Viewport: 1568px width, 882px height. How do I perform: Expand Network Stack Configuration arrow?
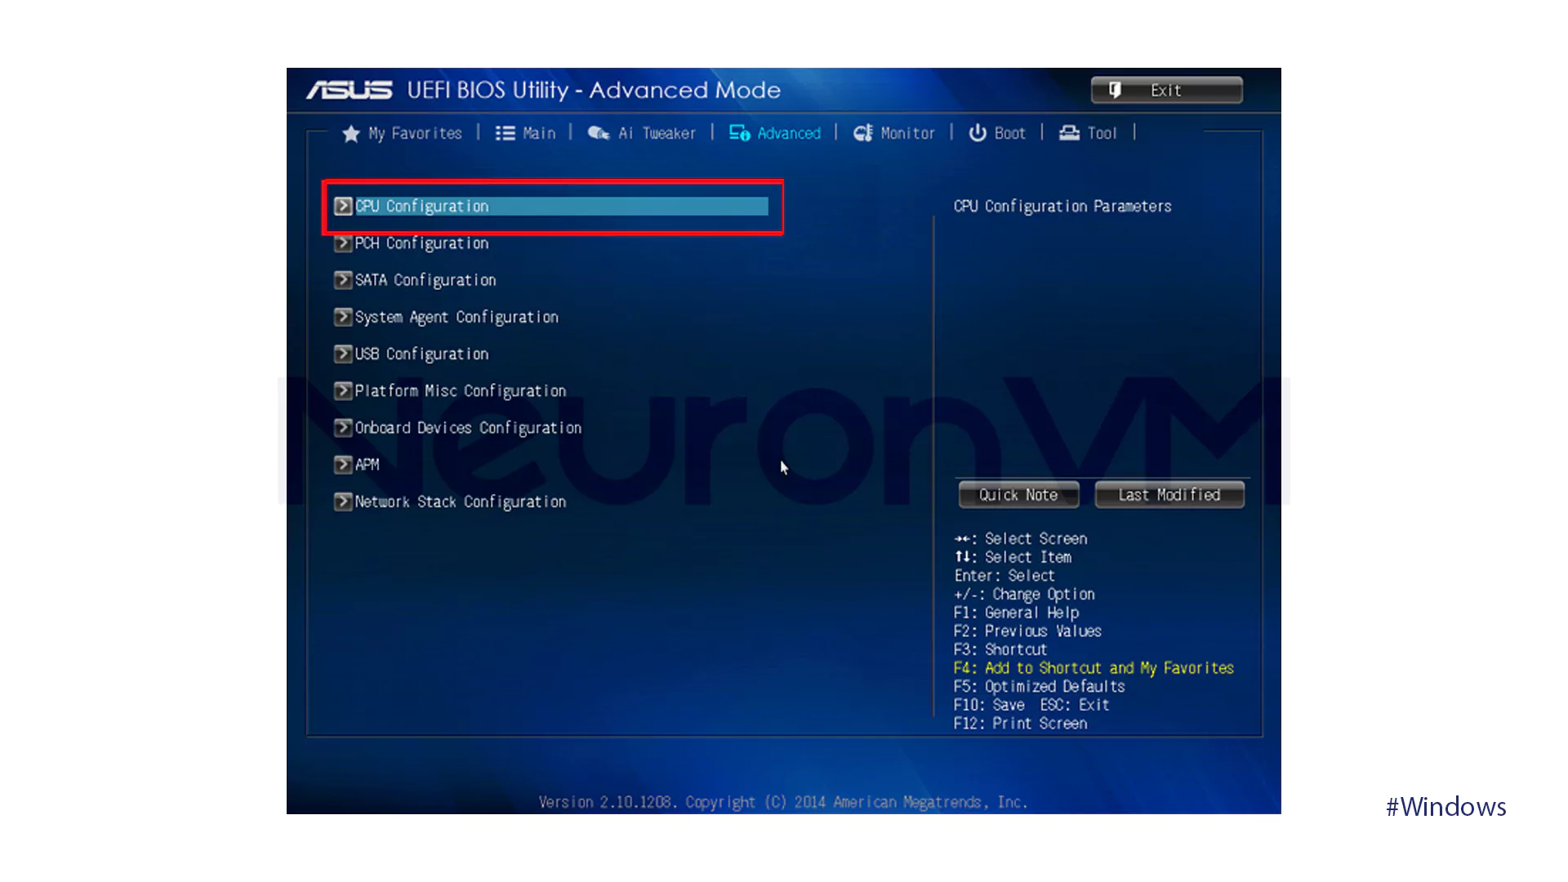[343, 501]
